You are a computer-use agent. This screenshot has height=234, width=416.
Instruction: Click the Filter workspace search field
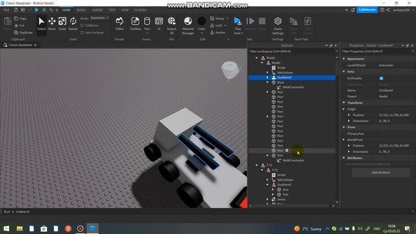(x=292, y=51)
